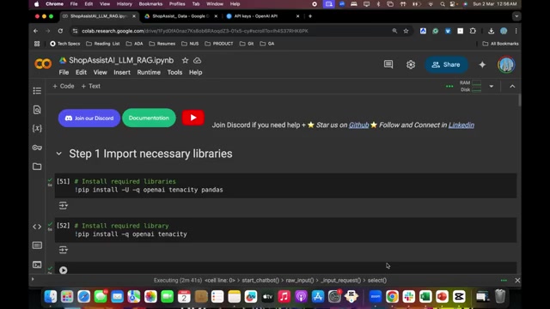Viewport: 550px width, 309px height.
Task: Bookmark this page with the star
Action: tap(406, 31)
